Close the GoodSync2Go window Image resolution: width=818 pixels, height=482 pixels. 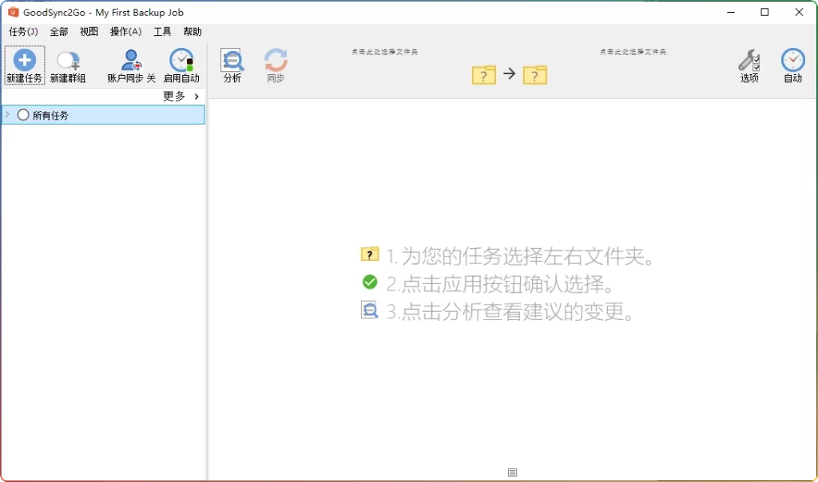click(799, 12)
